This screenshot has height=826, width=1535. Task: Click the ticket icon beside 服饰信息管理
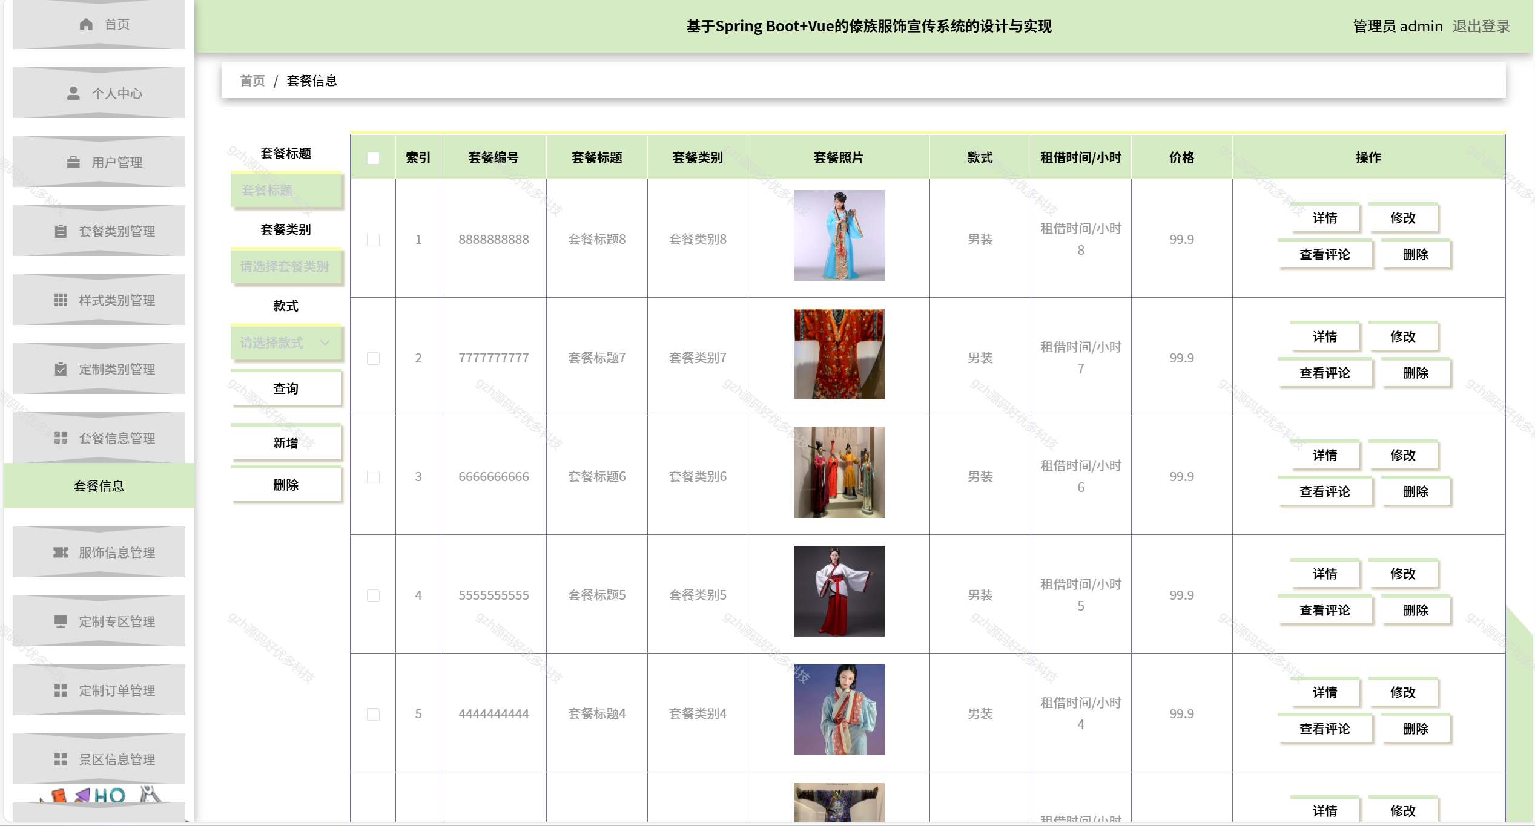61,552
